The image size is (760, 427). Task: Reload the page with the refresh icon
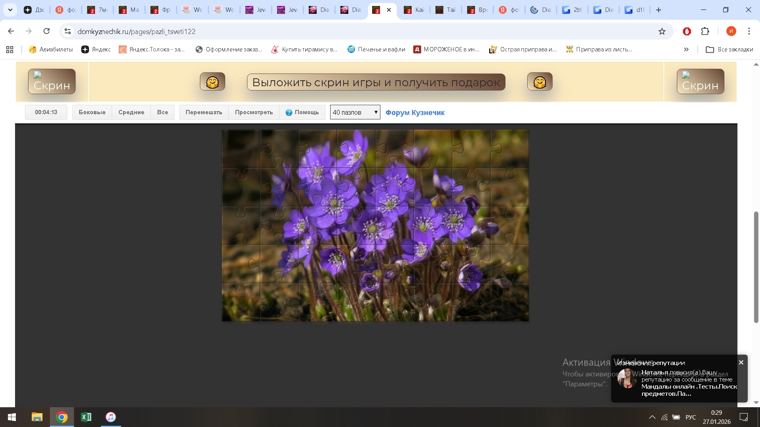click(x=47, y=31)
